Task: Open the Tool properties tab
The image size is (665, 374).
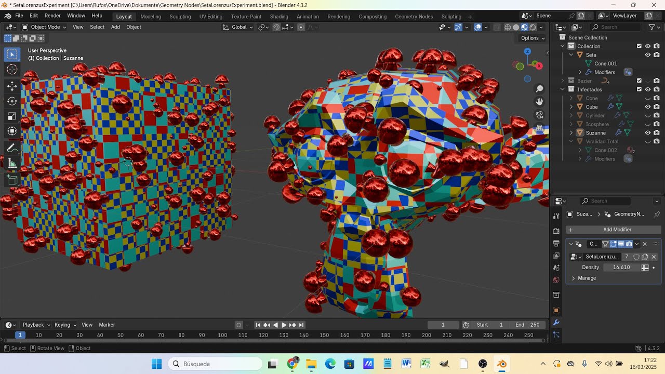Action: [x=556, y=216]
